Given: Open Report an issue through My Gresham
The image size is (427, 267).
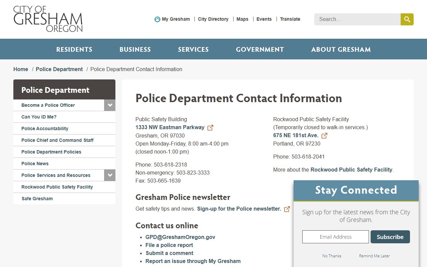Looking at the screenshot, I should pyautogui.click(x=193, y=261).
